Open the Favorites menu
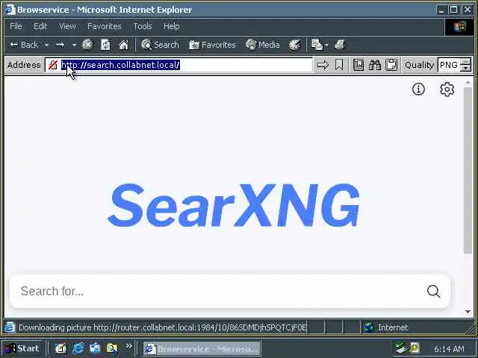The image size is (478, 358). pyautogui.click(x=105, y=27)
